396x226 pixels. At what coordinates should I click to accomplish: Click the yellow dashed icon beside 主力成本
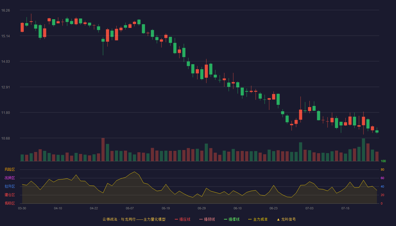250,219
